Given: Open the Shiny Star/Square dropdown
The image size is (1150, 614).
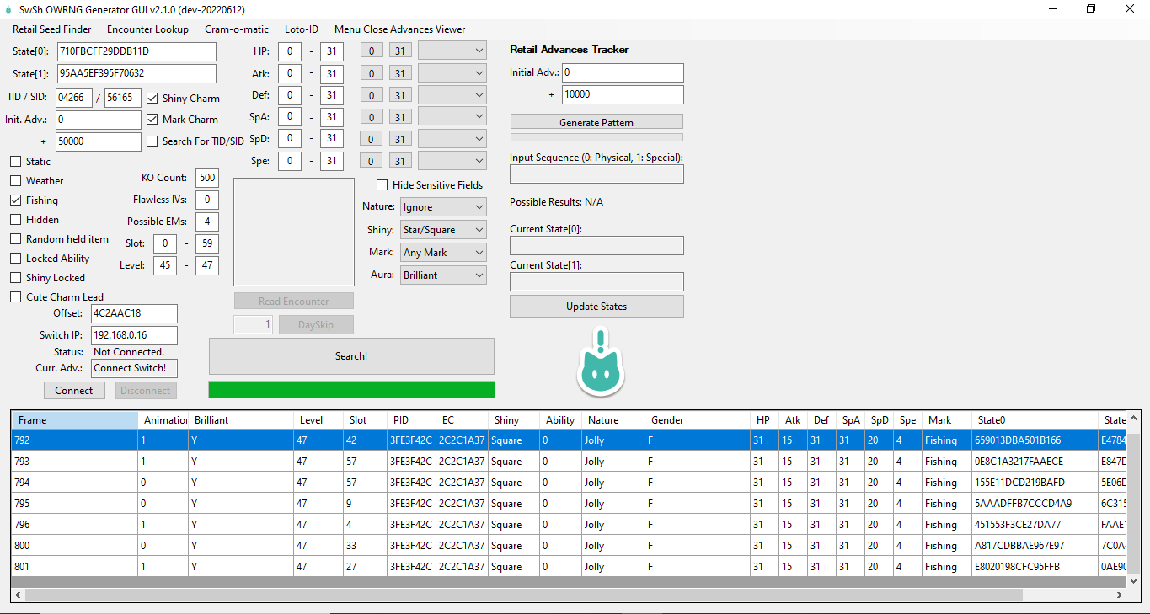Looking at the screenshot, I should pyautogui.click(x=443, y=230).
